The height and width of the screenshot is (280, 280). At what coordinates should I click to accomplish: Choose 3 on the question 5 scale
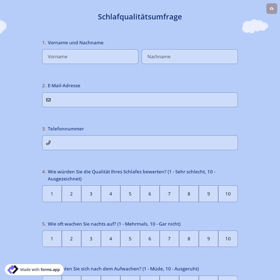(x=91, y=239)
